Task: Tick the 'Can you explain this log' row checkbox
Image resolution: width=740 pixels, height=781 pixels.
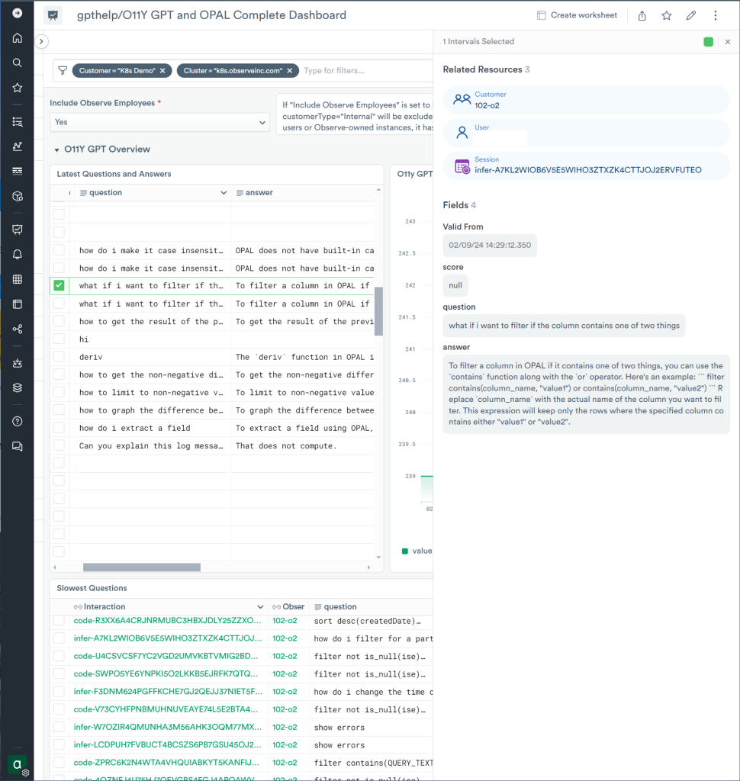Action: pyautogui.click(x=59, y=445)
